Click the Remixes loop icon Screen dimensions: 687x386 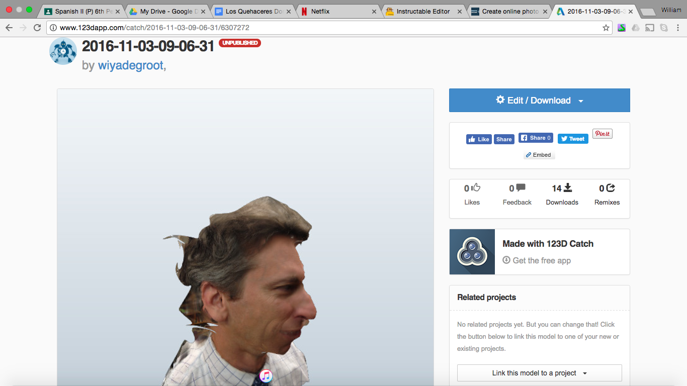[x=610, y=186]
